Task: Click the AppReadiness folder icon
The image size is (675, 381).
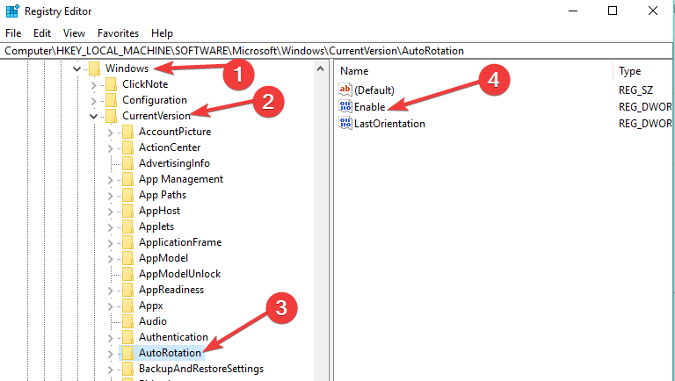Action: click(127, 290)
